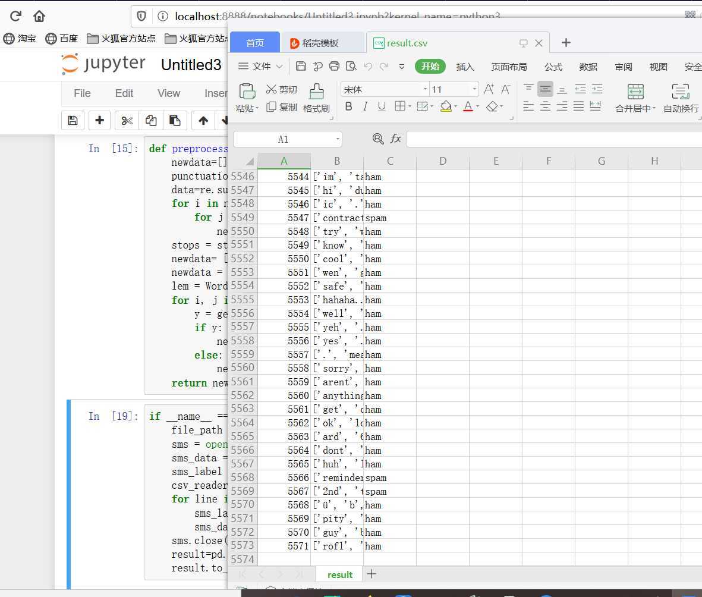702x597 pixels.
Task: Select the 格式刷 format painter
Action: (x=316, y=98)
